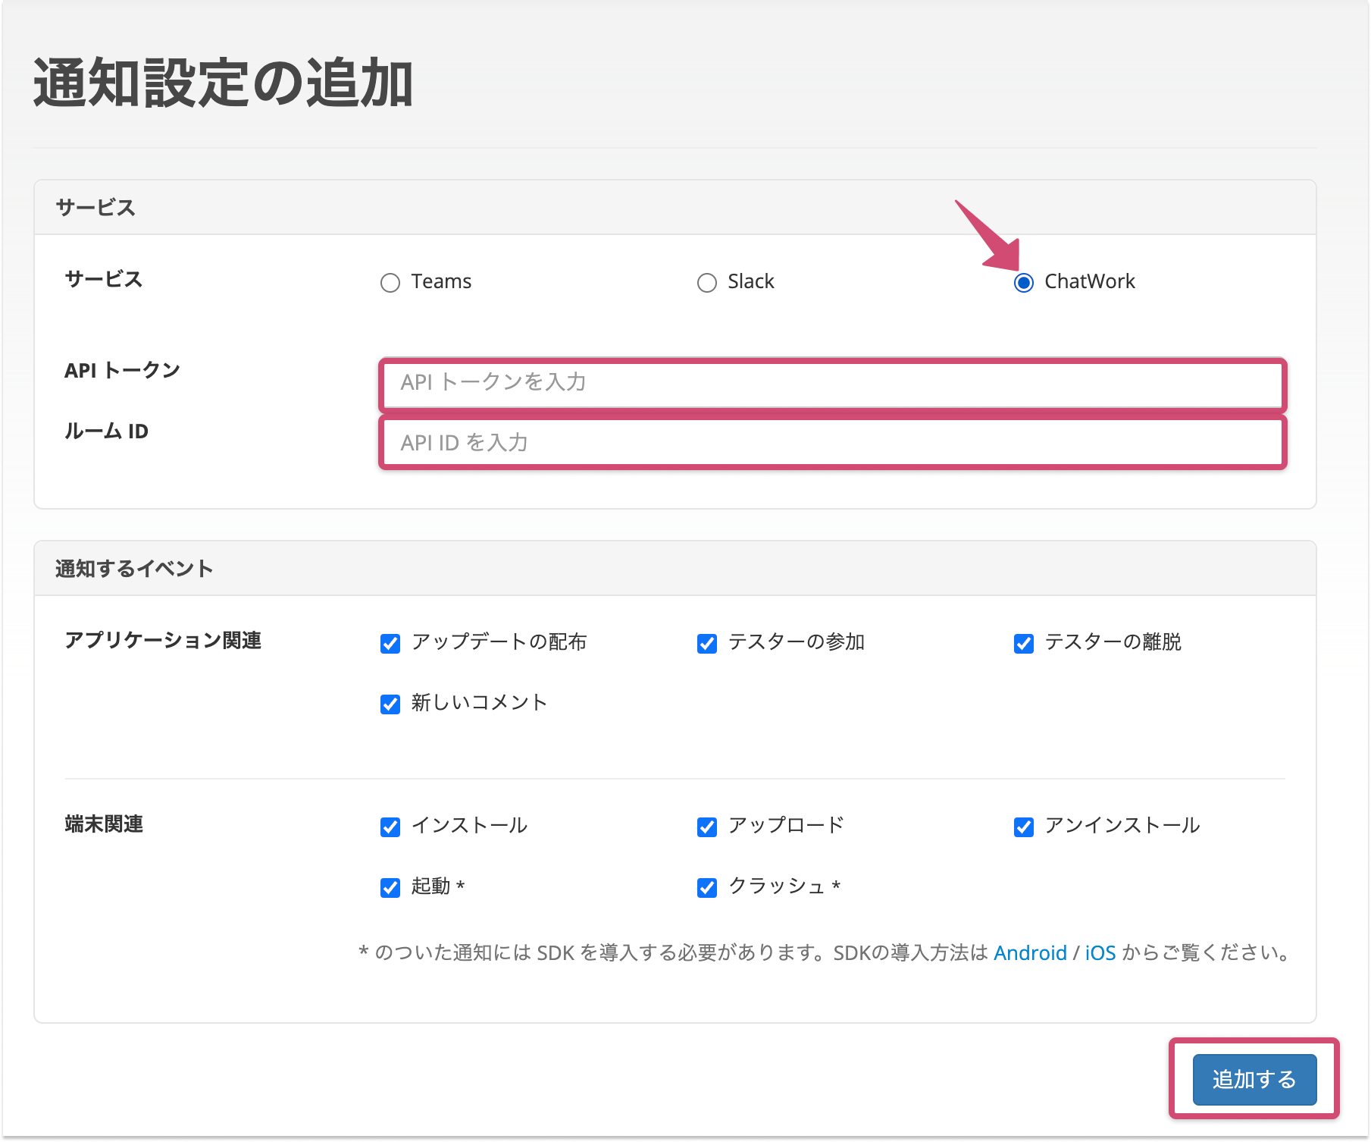1371x1142 pixels.
Task: Toggle the インストール event checkbox
Action: tap(390, 827)
